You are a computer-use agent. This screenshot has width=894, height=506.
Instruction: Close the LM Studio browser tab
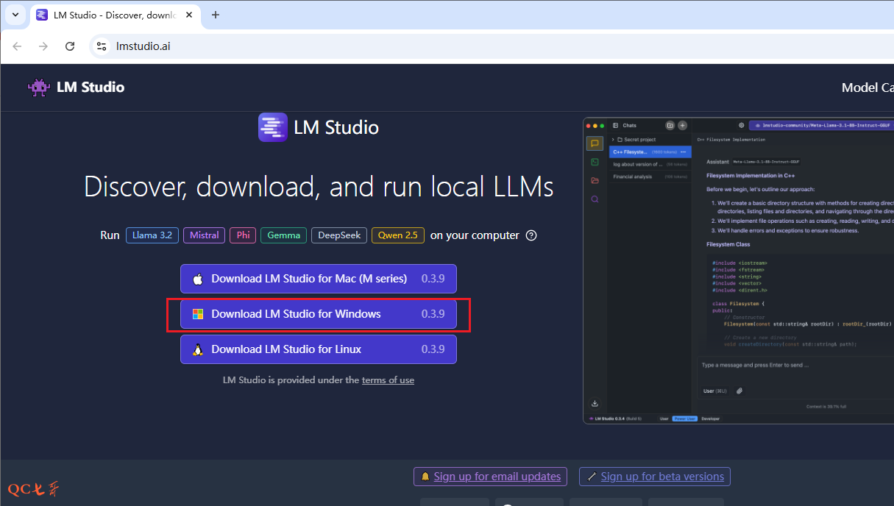190,15
